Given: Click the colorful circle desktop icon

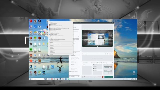Looking at the screenshot, I should (44, 32).
